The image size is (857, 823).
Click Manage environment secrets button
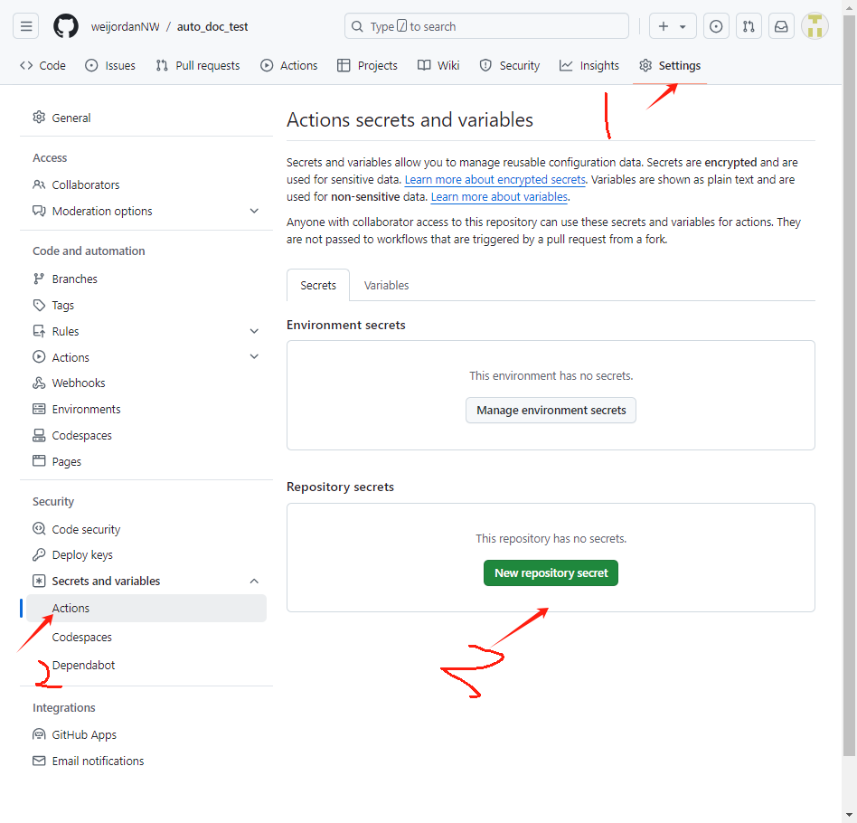[551, 410]
